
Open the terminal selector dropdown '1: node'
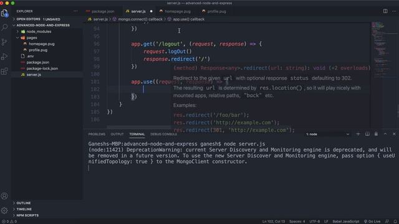coord(327,134)
